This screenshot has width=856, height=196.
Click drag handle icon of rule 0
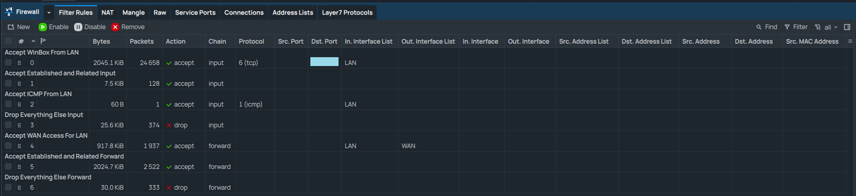19,63
